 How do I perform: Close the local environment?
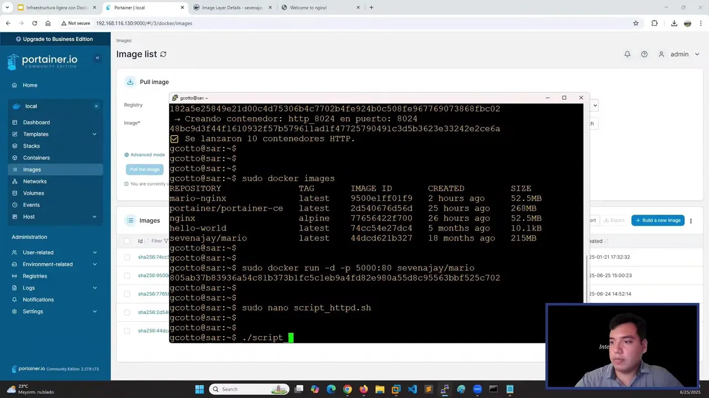click(96, 106)
